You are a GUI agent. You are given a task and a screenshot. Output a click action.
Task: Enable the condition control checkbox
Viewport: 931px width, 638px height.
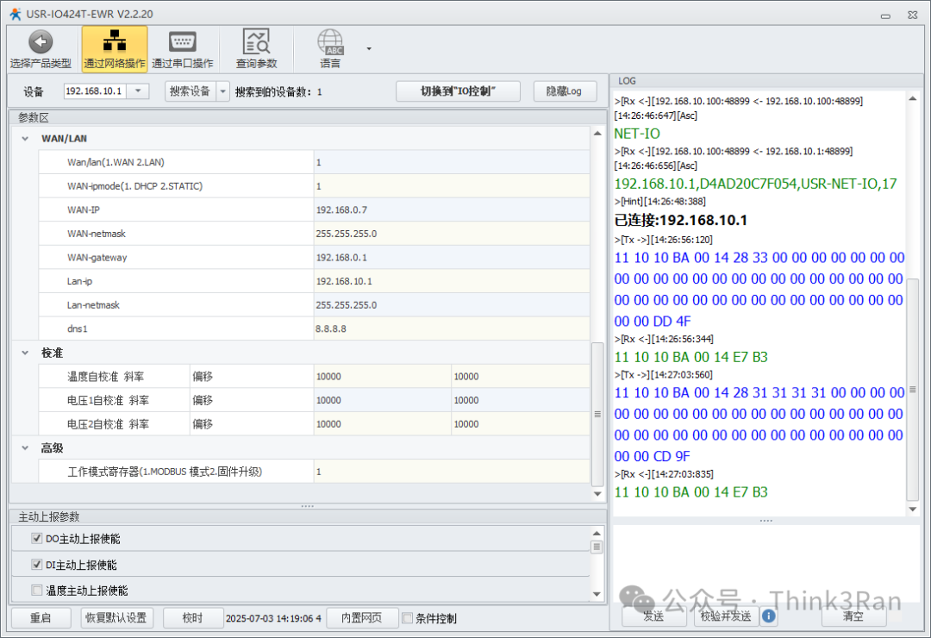pyautogui.click(x=408, y=618)
